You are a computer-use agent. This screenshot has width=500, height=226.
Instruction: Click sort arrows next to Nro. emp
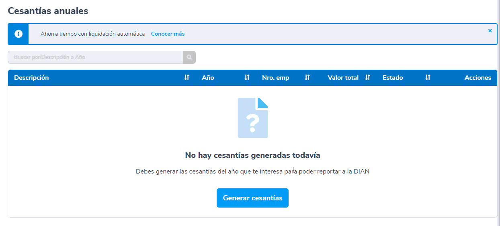coord(307,78)
